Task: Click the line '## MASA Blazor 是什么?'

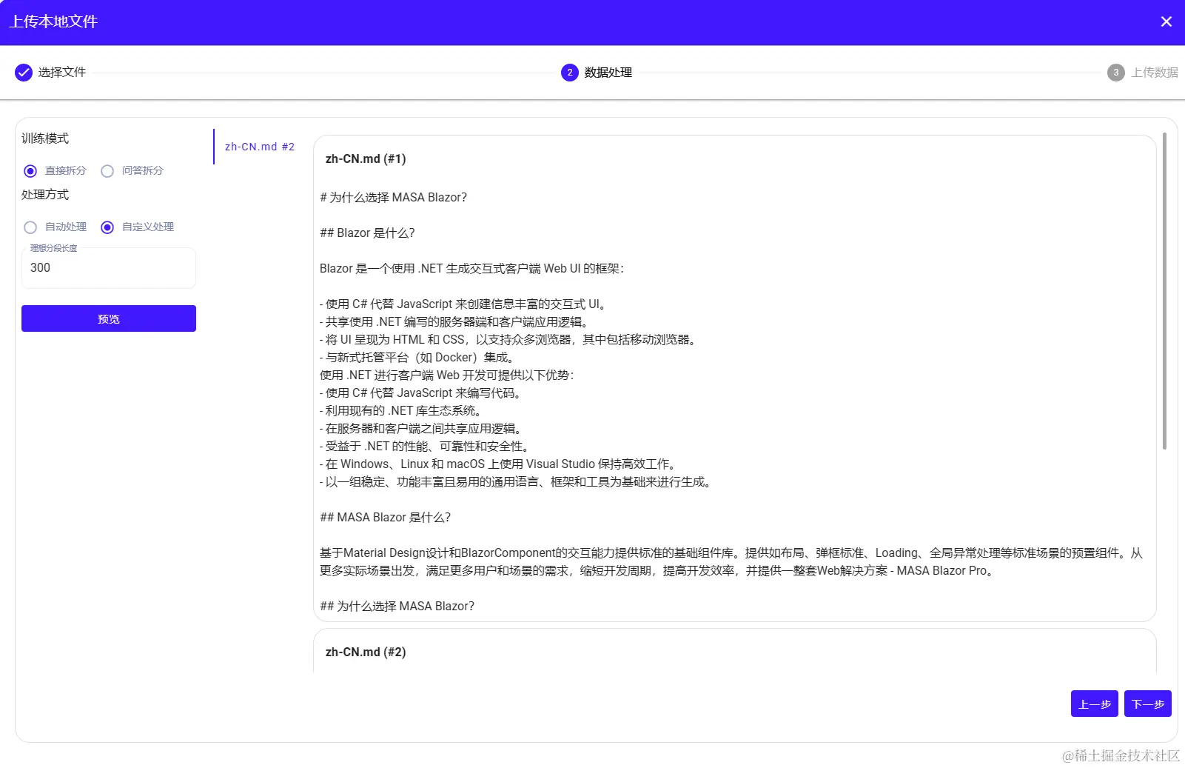Action: [385, 517]
